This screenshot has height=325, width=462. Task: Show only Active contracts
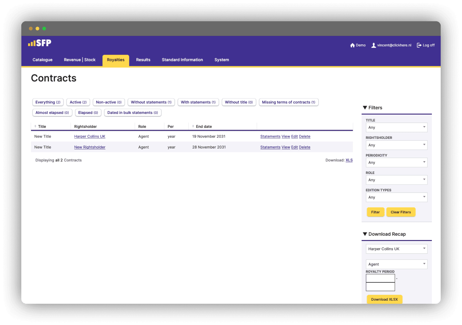coord(78,102)
